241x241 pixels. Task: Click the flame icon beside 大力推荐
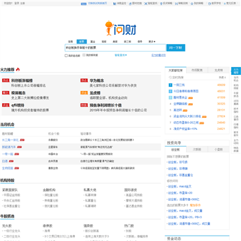pos(18,70)
